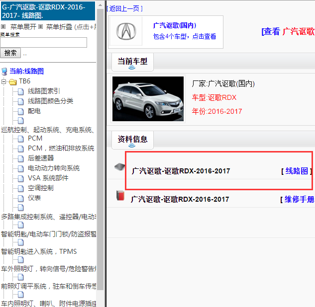The image size is (315, 307).
Task: Click page icon above 车内照明灯、喇叭 row
Action: tap(21, 295)
